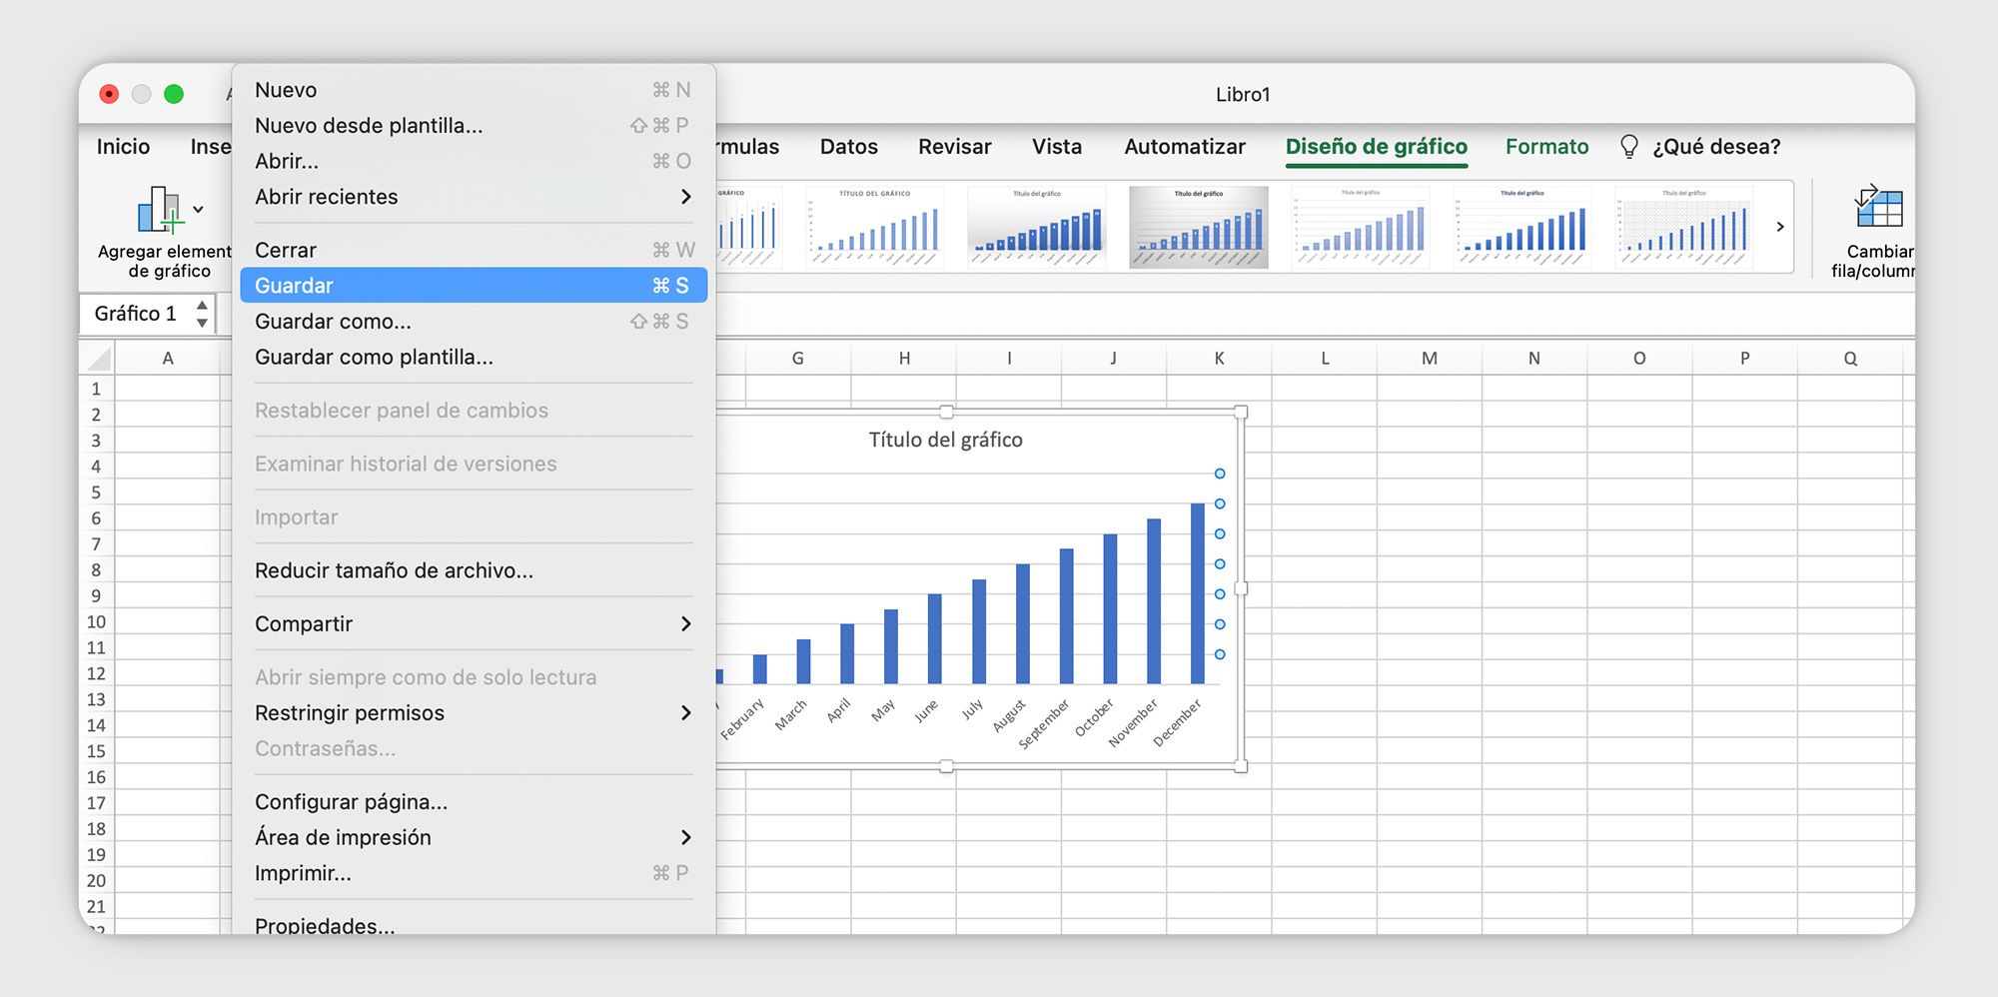Click the June bar in the chart
The width and height of the screenshot is (1998, 997).
[x=935, y=638]
